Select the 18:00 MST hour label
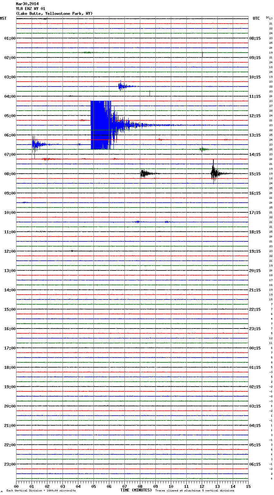The height and width of the screenshot is (495, 274). [x=10, y=368]
